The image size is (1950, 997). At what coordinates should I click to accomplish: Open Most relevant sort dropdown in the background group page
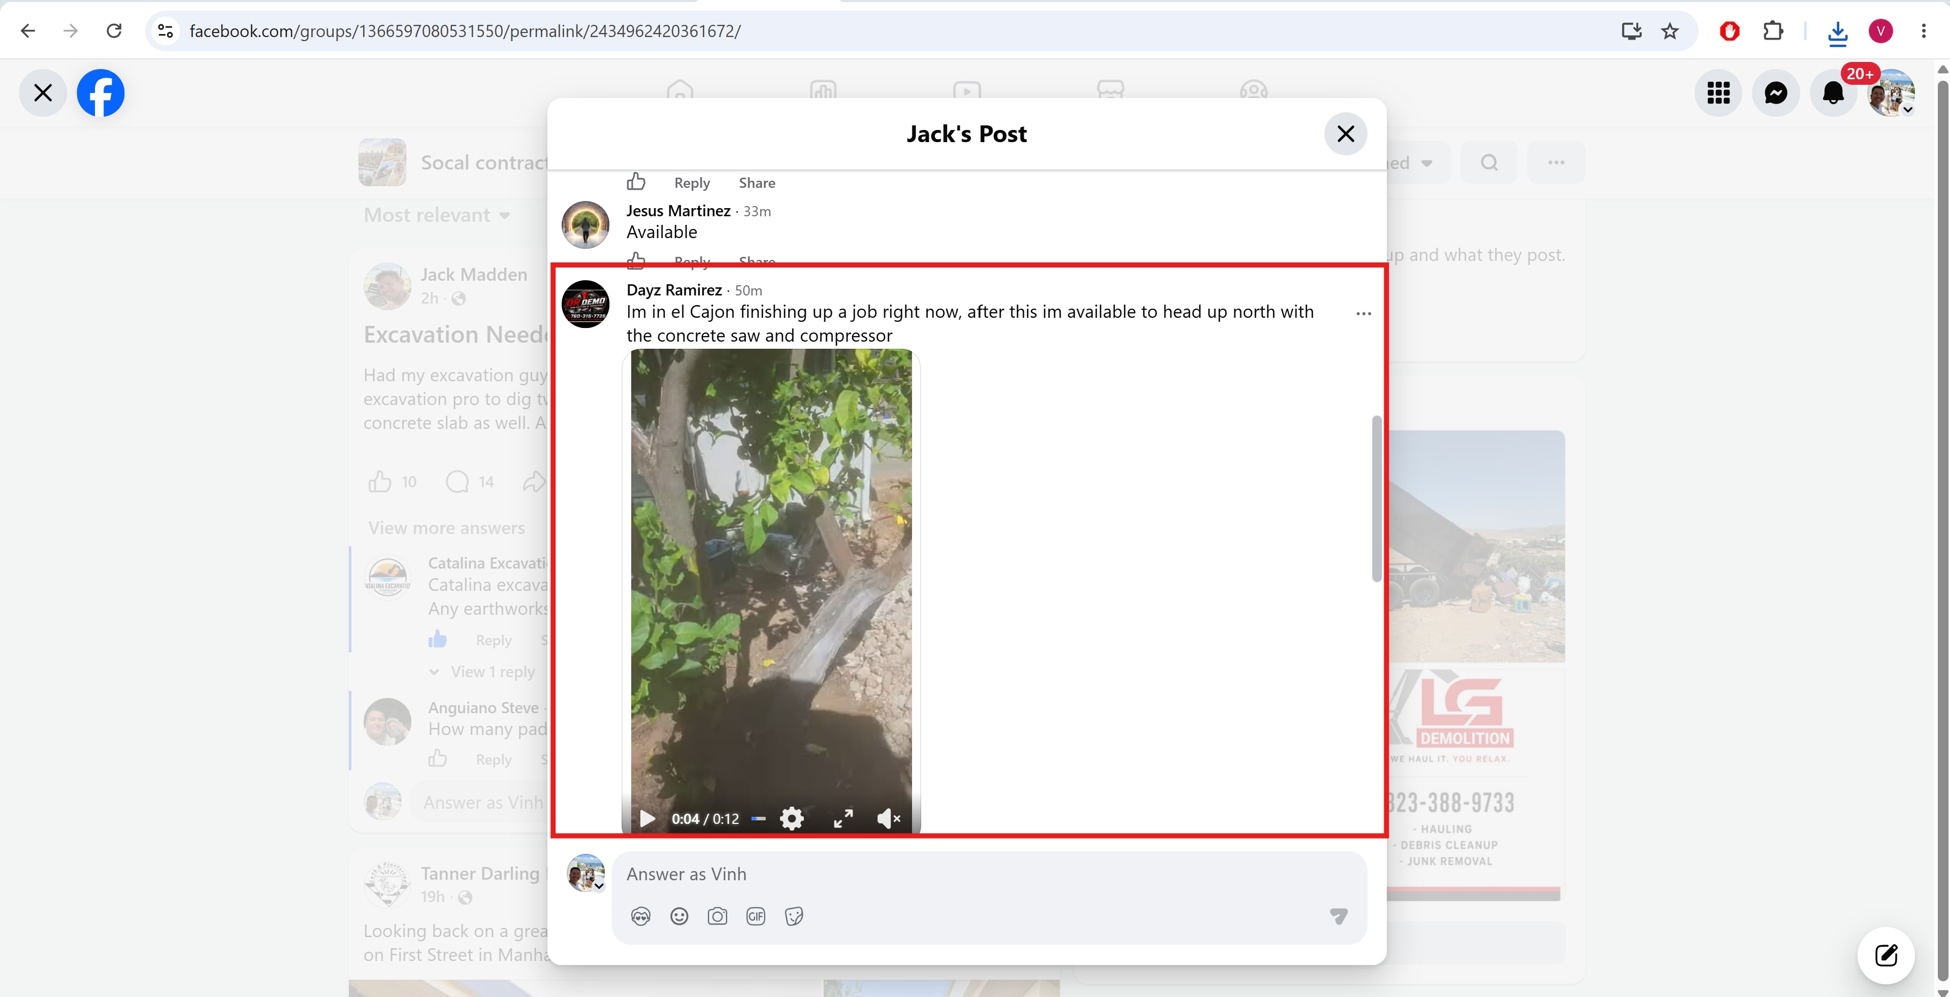point(438,216)
